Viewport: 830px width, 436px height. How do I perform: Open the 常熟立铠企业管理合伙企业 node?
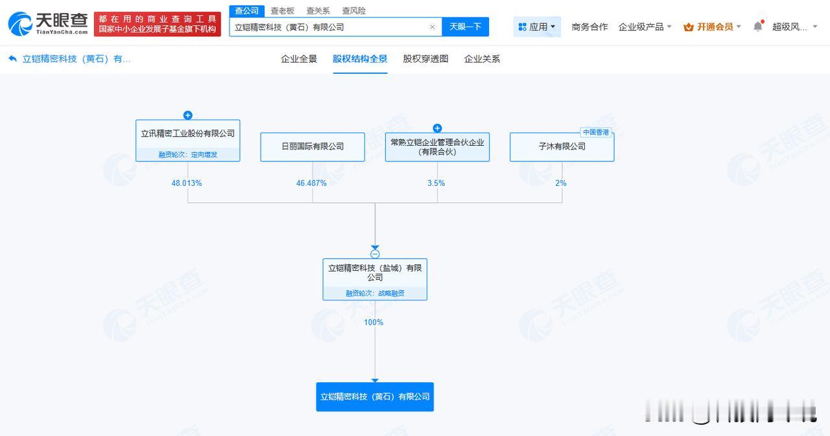[437, 147]
